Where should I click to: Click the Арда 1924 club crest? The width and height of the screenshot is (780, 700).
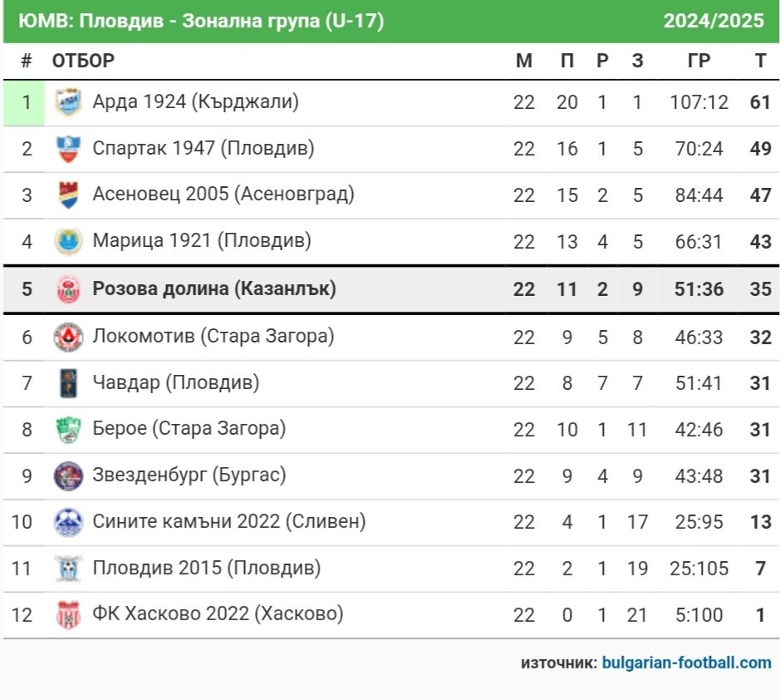pyautogui.click(x=68, y=101)
